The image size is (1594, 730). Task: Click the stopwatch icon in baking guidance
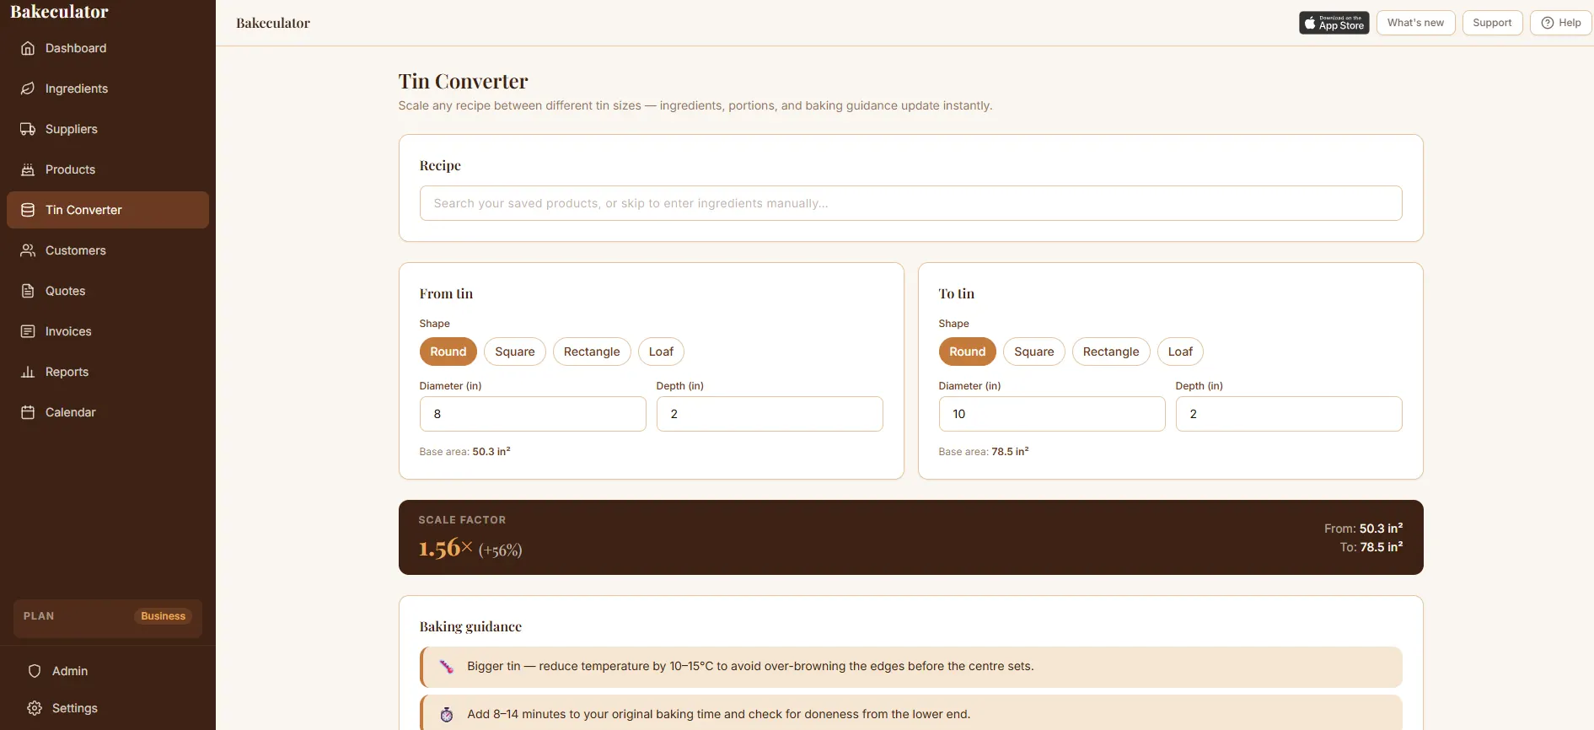(x=447, y=715)
